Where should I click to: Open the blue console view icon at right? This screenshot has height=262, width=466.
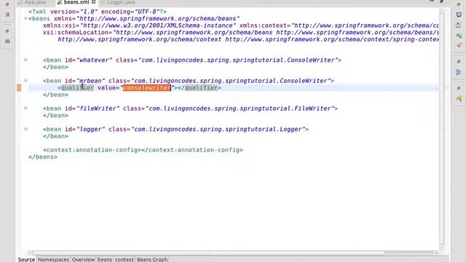[459, 15]
